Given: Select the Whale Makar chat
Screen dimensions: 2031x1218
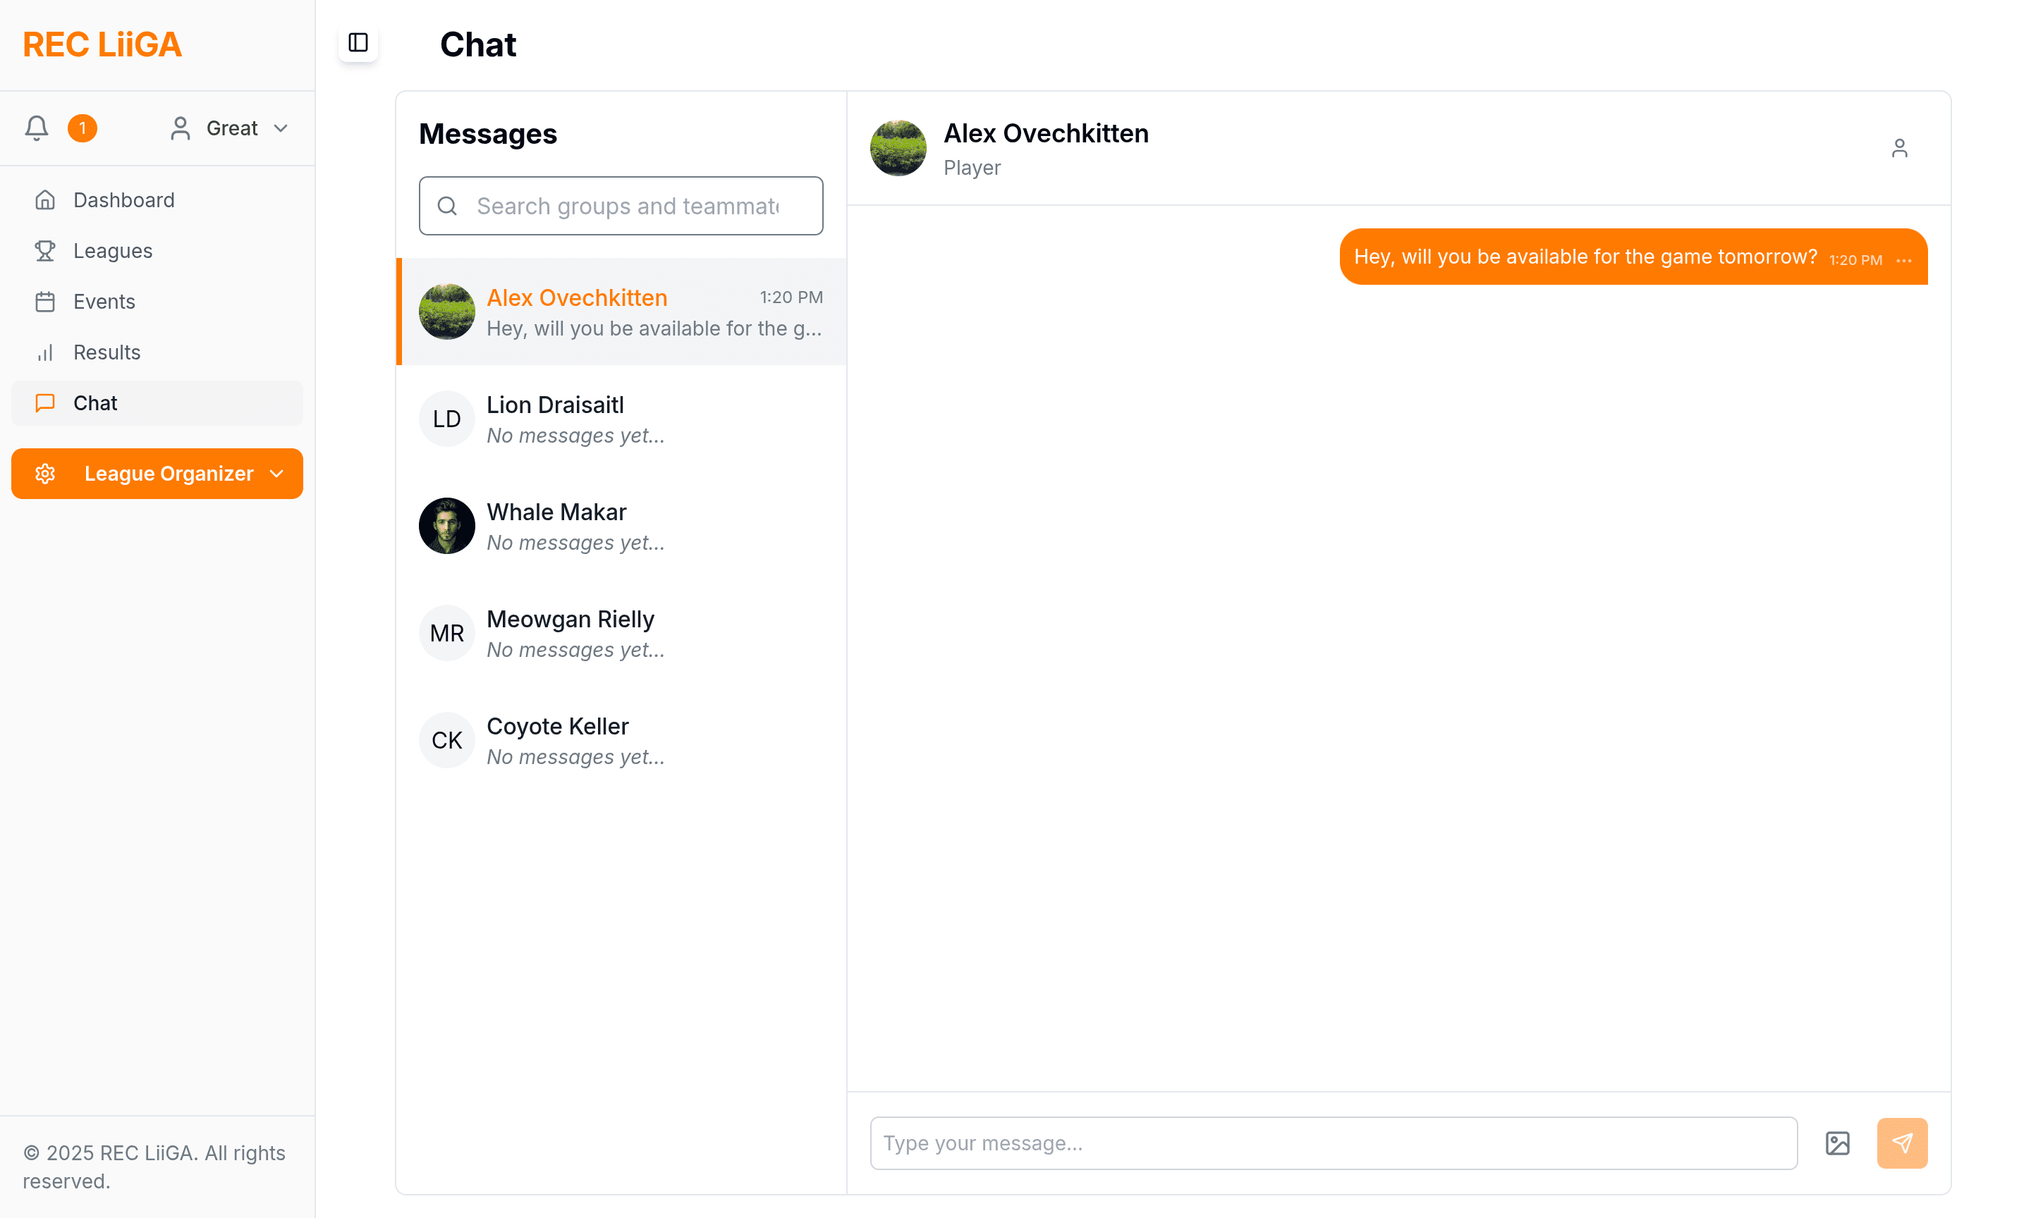Looking at the screenshot, I should [x=621, y=526].
